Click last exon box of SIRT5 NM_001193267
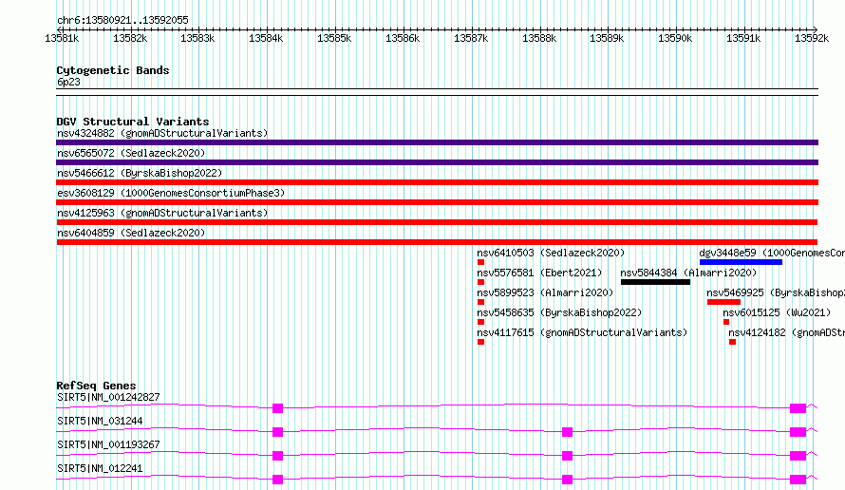The width and height of the screenshot is (845, 490). pos(798,456)
